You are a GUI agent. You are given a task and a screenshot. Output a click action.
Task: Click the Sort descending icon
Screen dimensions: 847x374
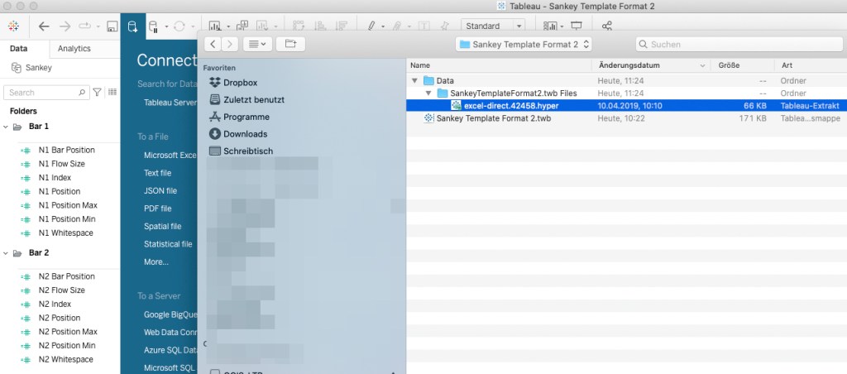click(x=341, y=26)
